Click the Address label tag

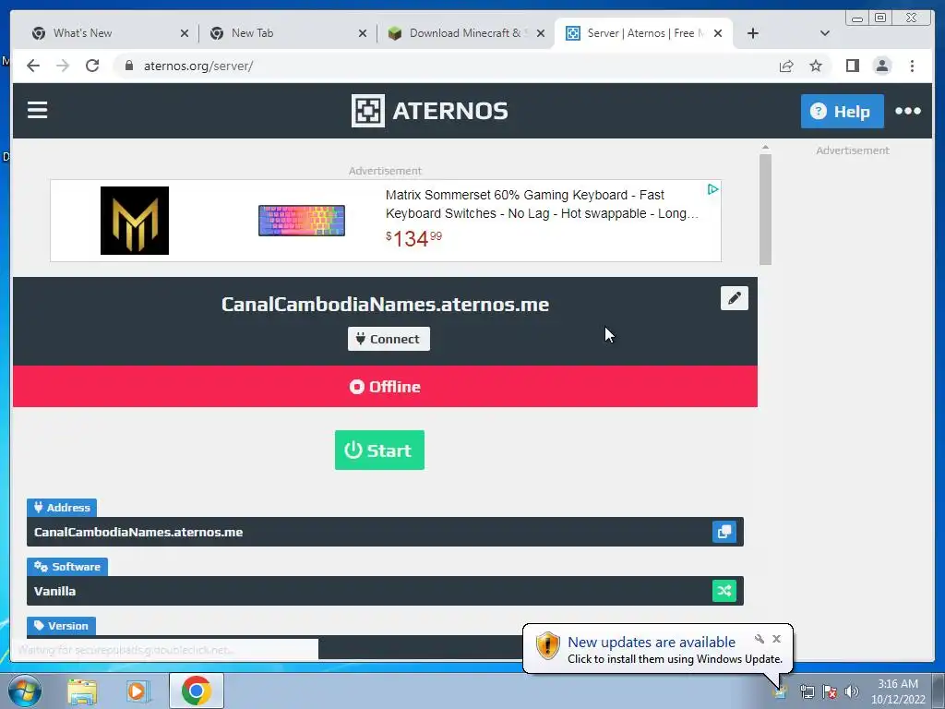pyautogui.click(x=62, y=508)
